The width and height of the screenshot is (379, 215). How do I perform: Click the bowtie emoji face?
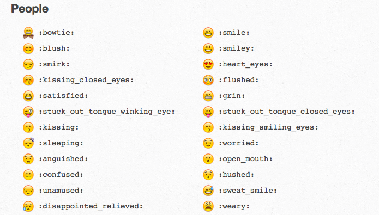pyautogui.click(x=28, y=33)
